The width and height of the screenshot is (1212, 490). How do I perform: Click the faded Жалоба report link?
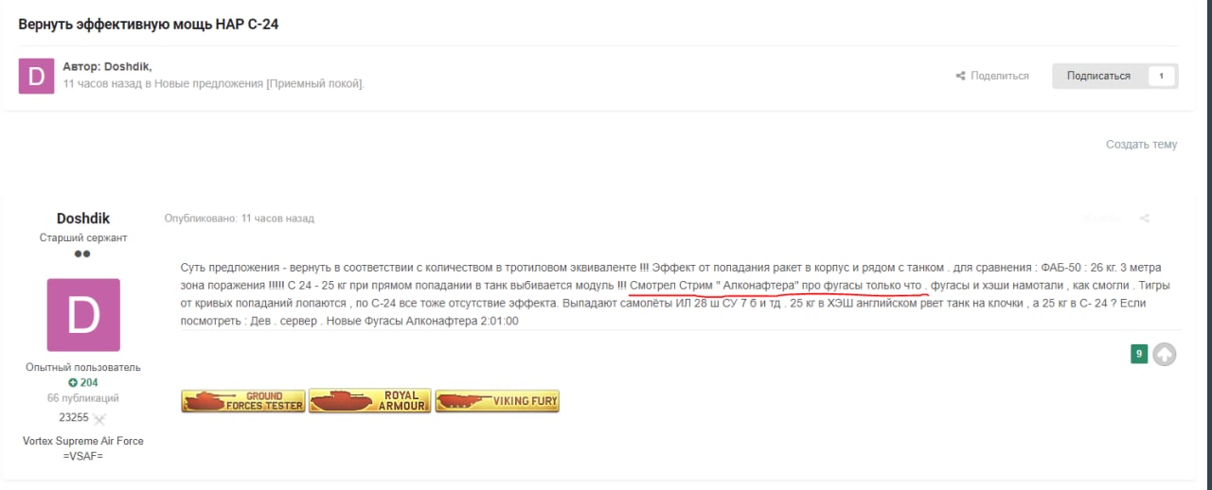click(x=1102, y=219)
